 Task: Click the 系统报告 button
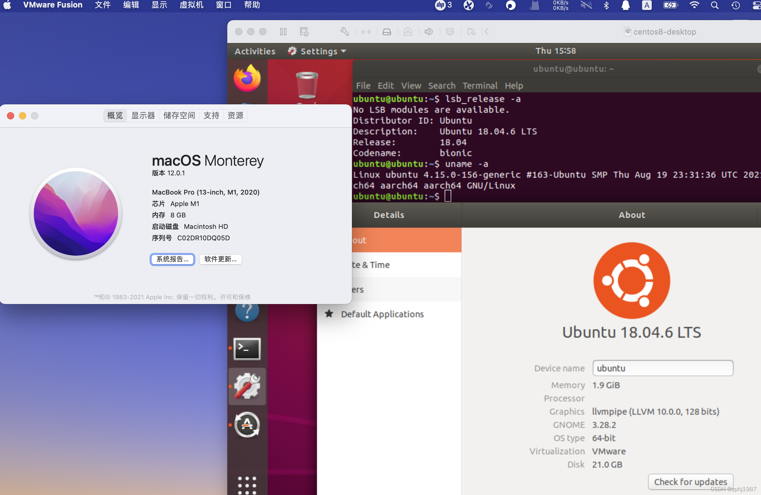point(172,259)
